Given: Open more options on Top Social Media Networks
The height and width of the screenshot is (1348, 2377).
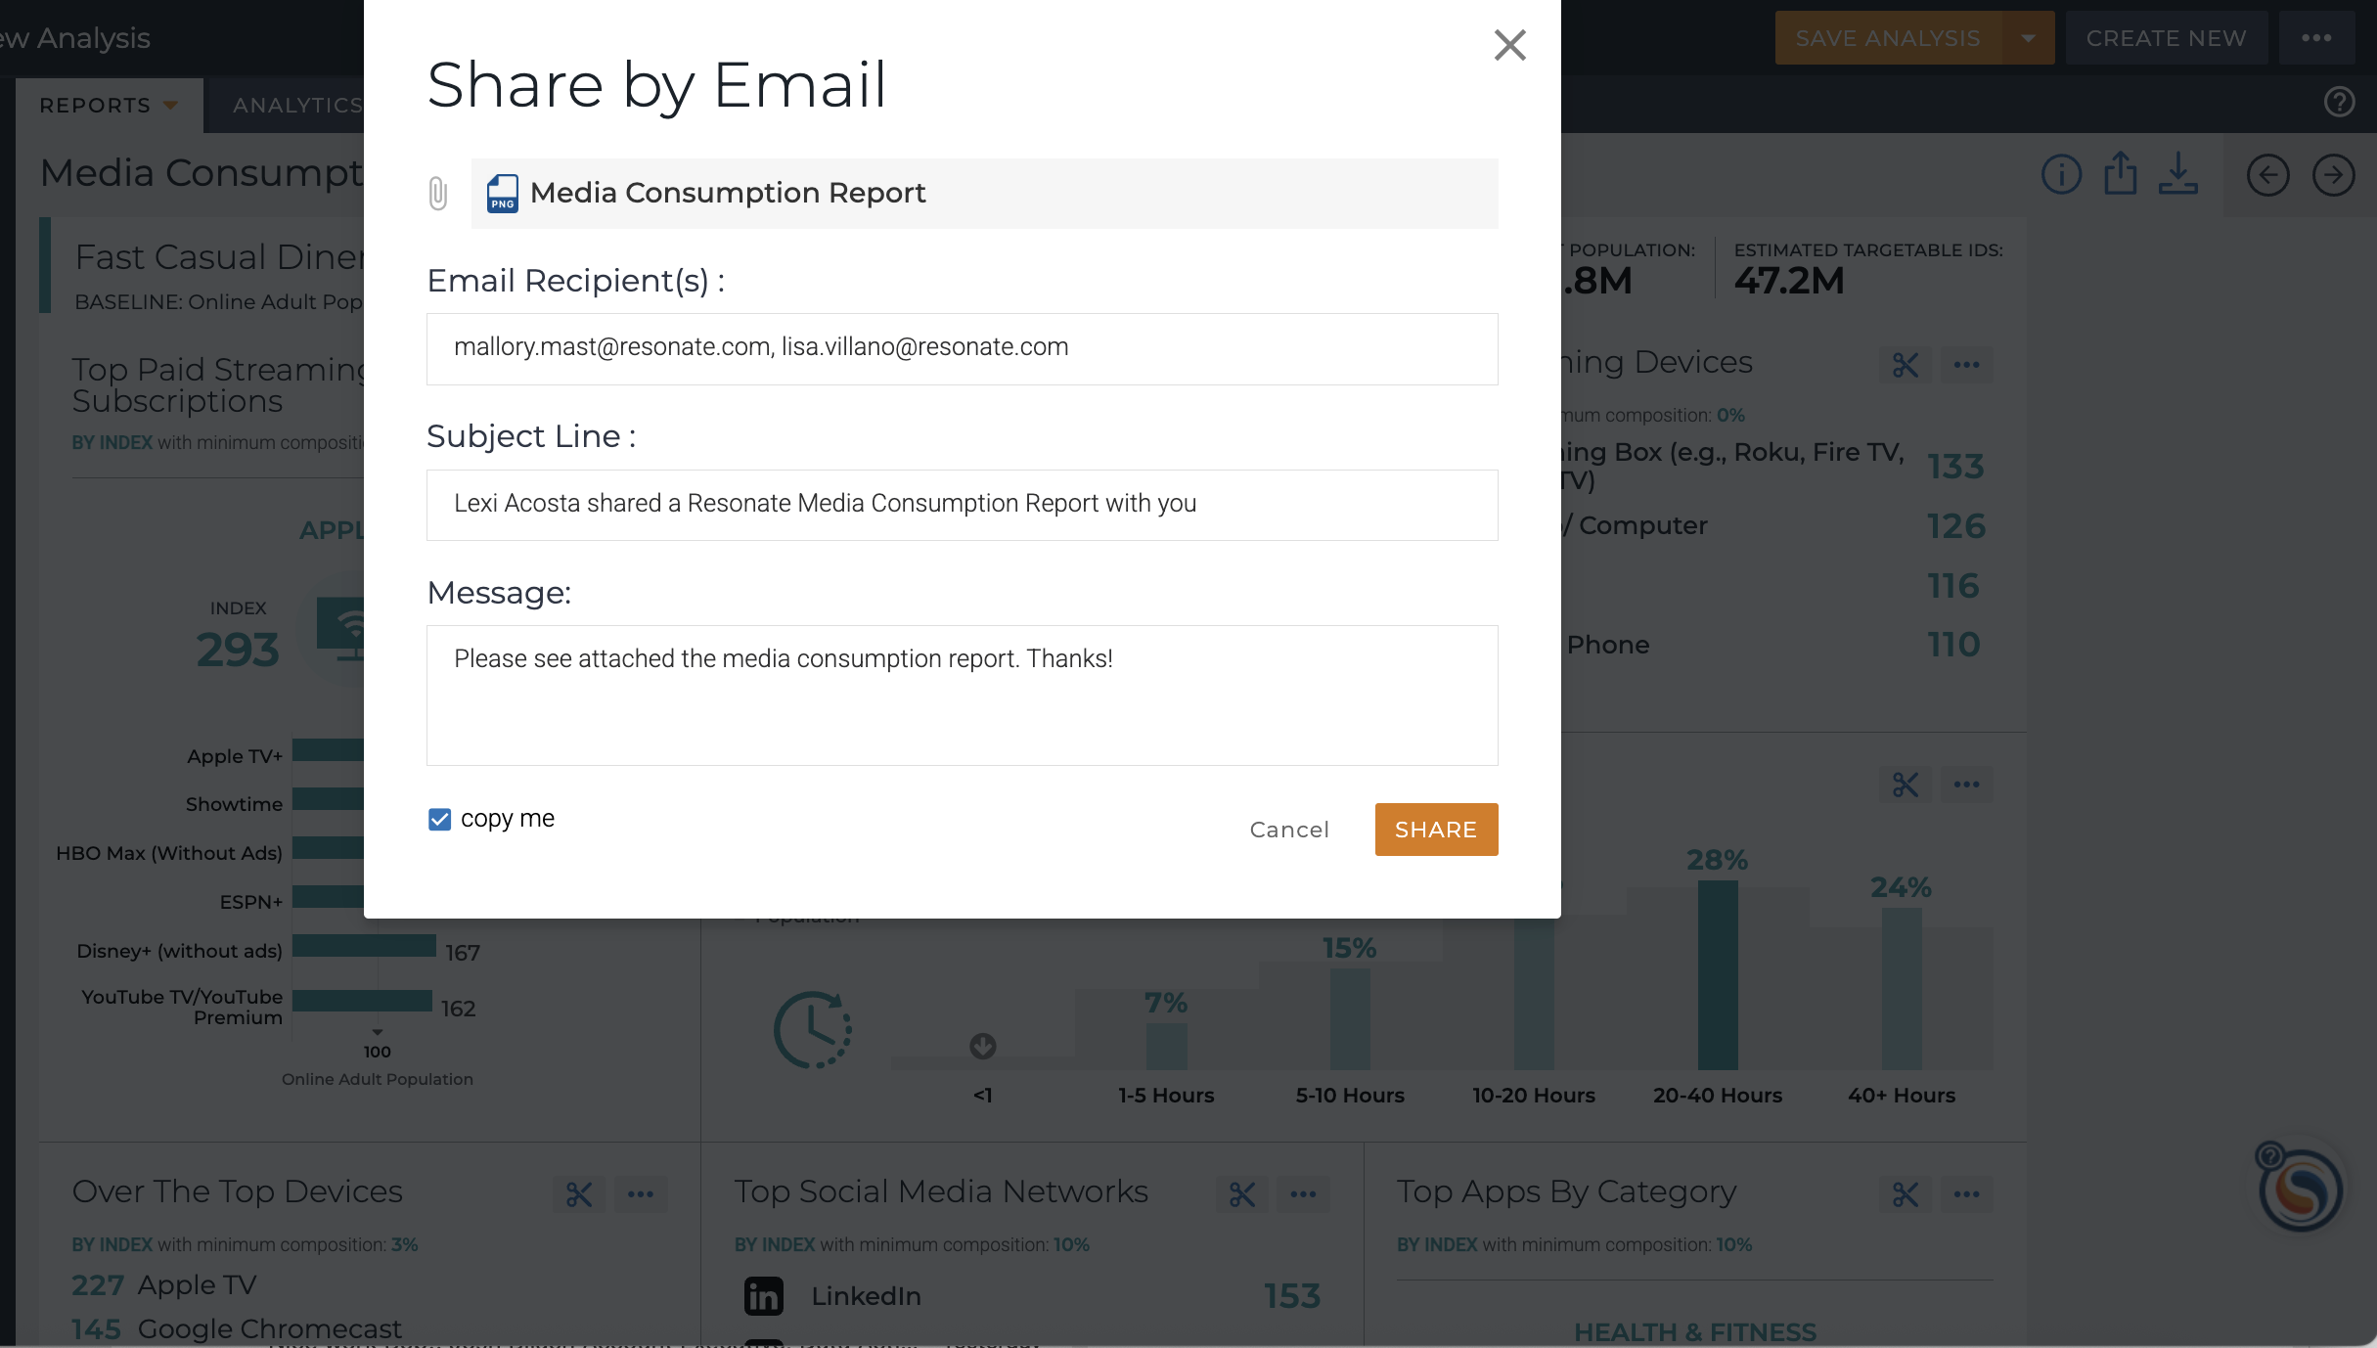Looking at the screenshot, I should (1303, 1194).
